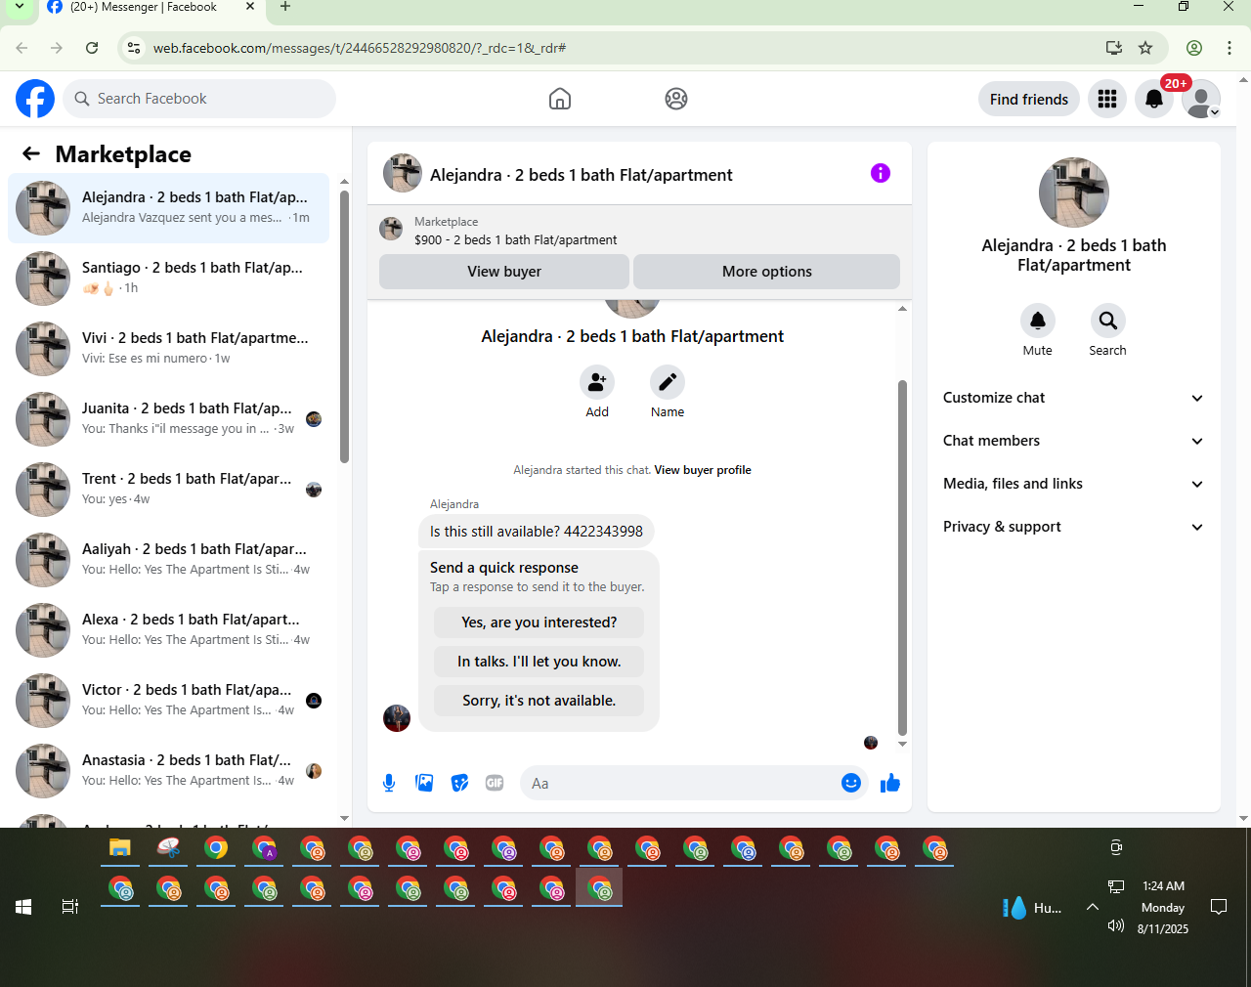Click the page vertical scrollbar
Viewport: 1251px width, 987px height.
pos(1244,450)
